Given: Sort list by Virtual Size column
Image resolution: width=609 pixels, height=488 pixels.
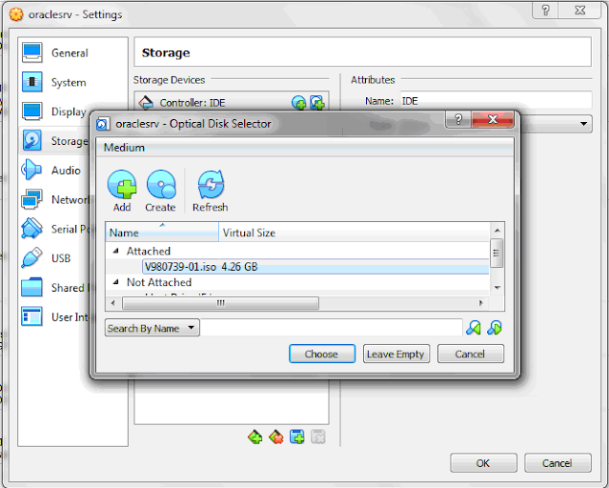Looking at the screenshot, I should 354,233.
